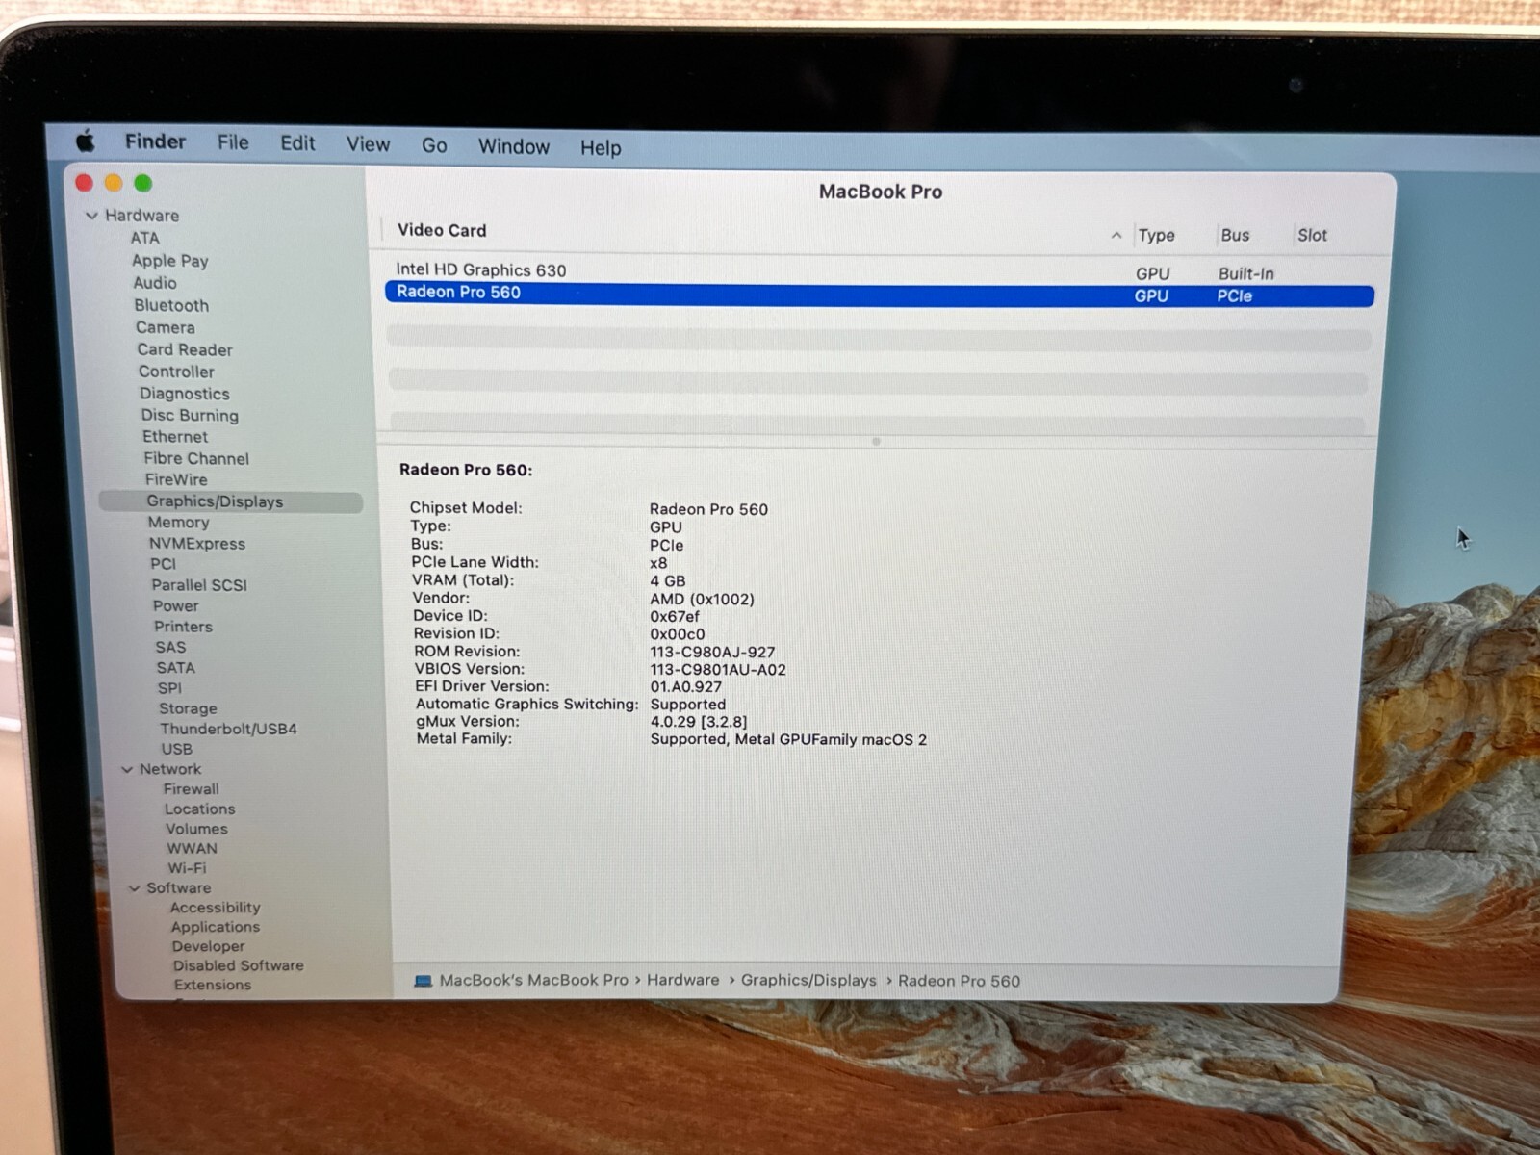Click Radeon Pro 560 in the path bar

click(x=959, y=981)
